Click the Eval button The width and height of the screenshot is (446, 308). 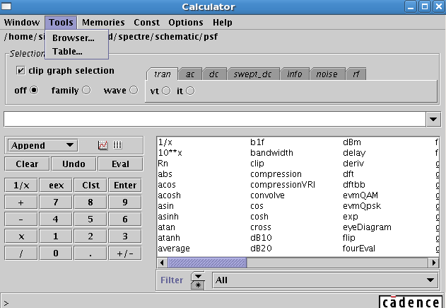coord(123,164)
